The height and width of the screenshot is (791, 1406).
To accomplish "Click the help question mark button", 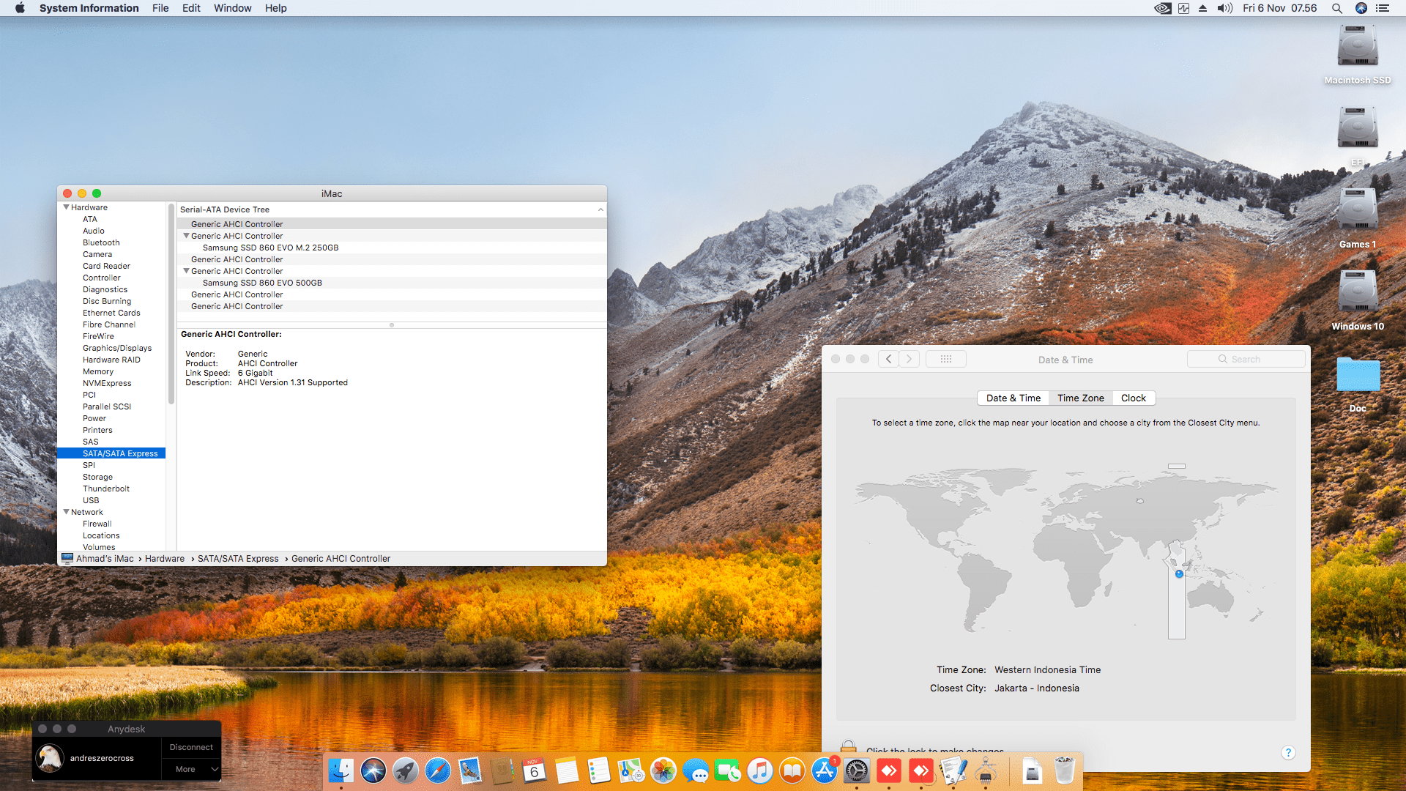I will (x=1288, y=753).
